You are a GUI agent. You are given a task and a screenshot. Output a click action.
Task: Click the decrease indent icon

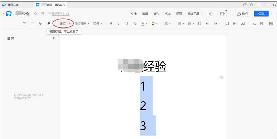click(207, 24)
